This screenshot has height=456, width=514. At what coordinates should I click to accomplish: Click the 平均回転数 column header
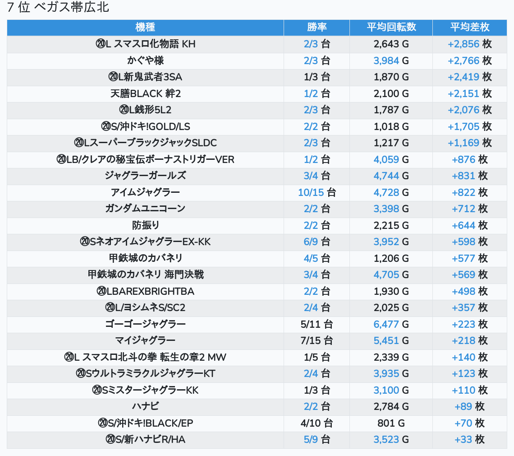click(391, 28)
